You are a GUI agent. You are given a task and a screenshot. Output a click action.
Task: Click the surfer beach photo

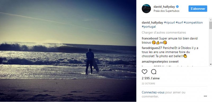tap(68, 51)
